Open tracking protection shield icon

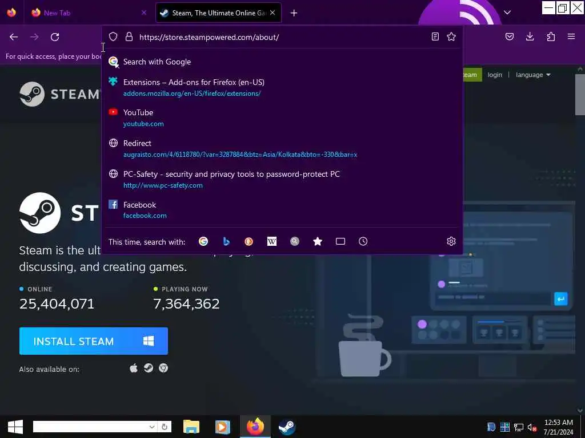[x=113, y=36]
